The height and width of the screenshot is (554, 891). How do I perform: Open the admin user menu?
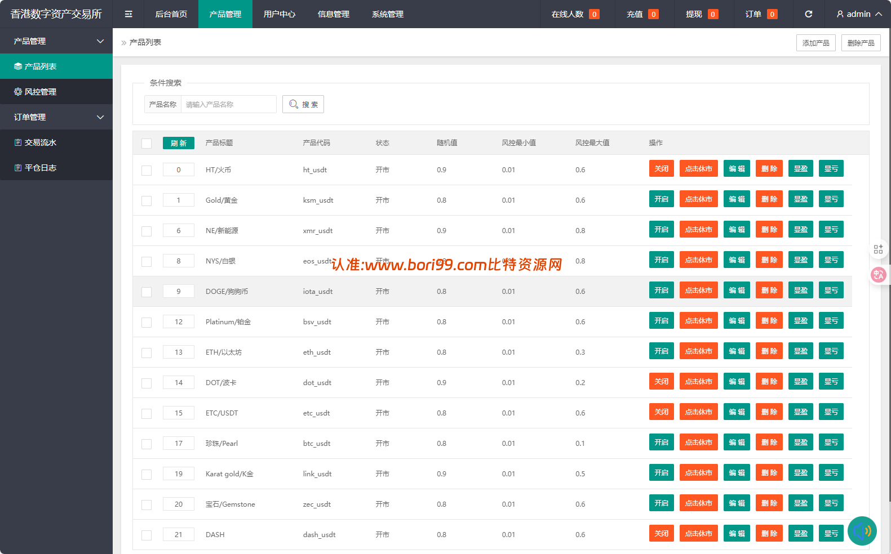(x=859, y=14)
